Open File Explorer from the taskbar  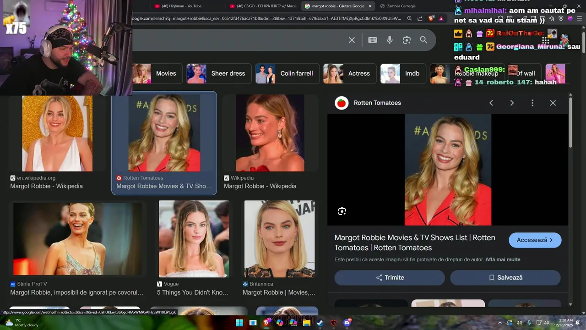point(306,323)
